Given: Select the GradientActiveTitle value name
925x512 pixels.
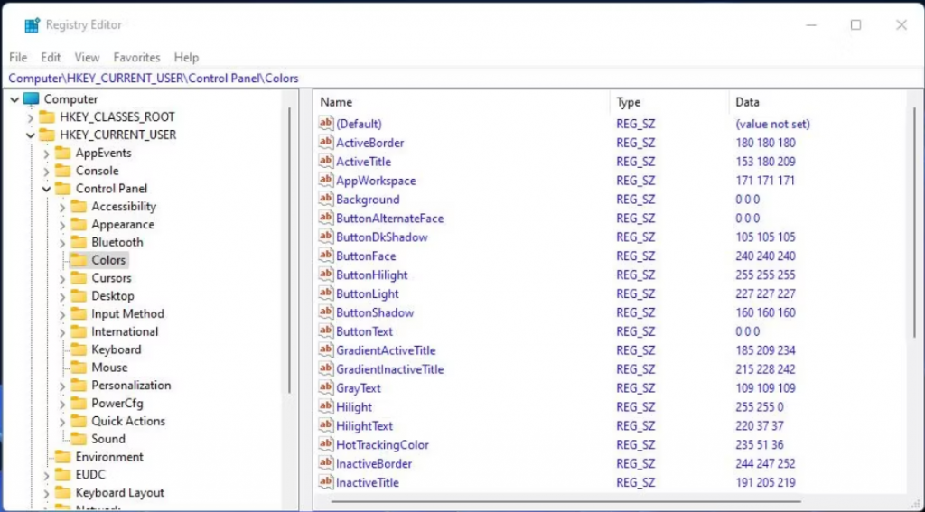Looking at the screenshot, I should pyautogui.click(x=386, y=350).
